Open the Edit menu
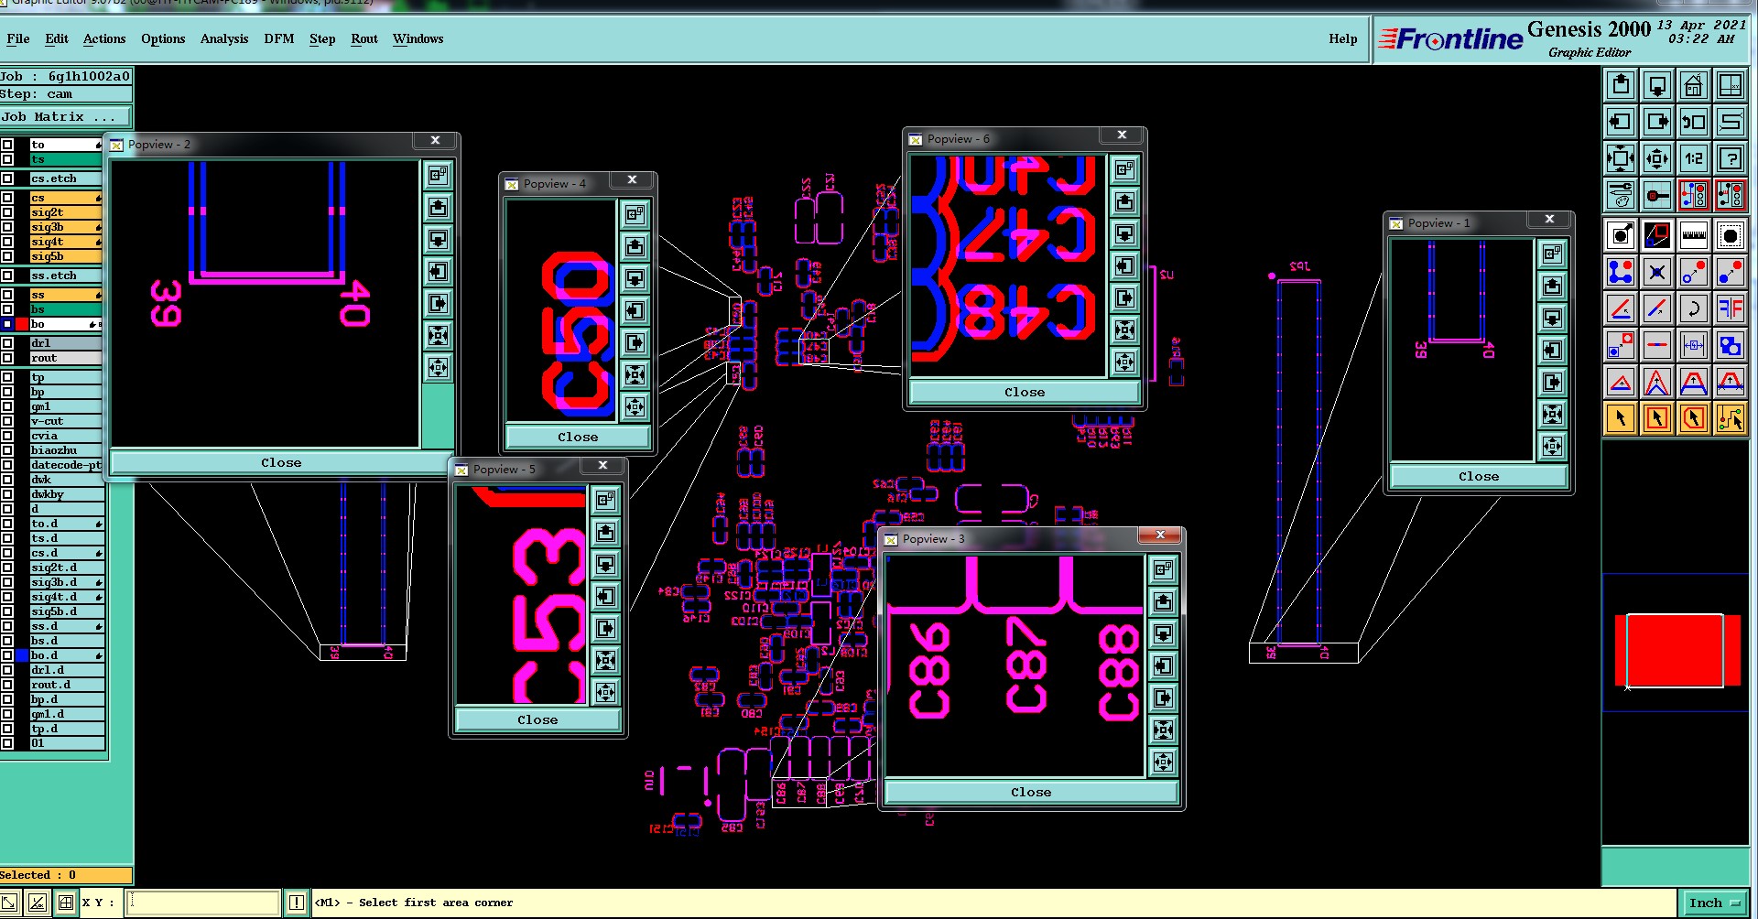The image size is (1758, 919). click(57, 38)
